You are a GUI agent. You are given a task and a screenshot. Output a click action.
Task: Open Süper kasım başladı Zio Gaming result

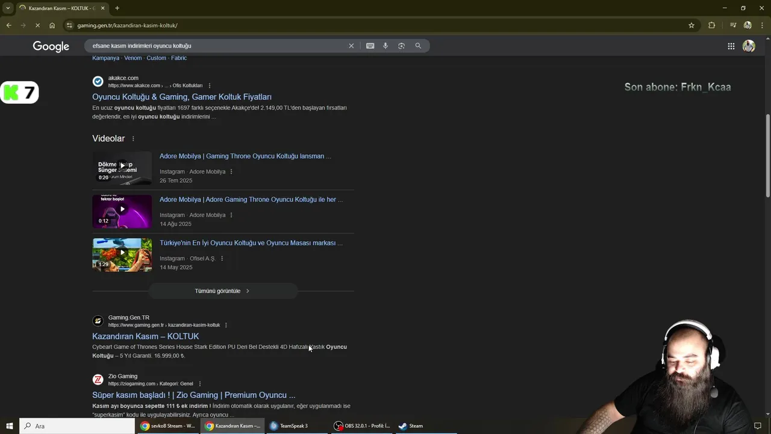(x=193, y=395)
